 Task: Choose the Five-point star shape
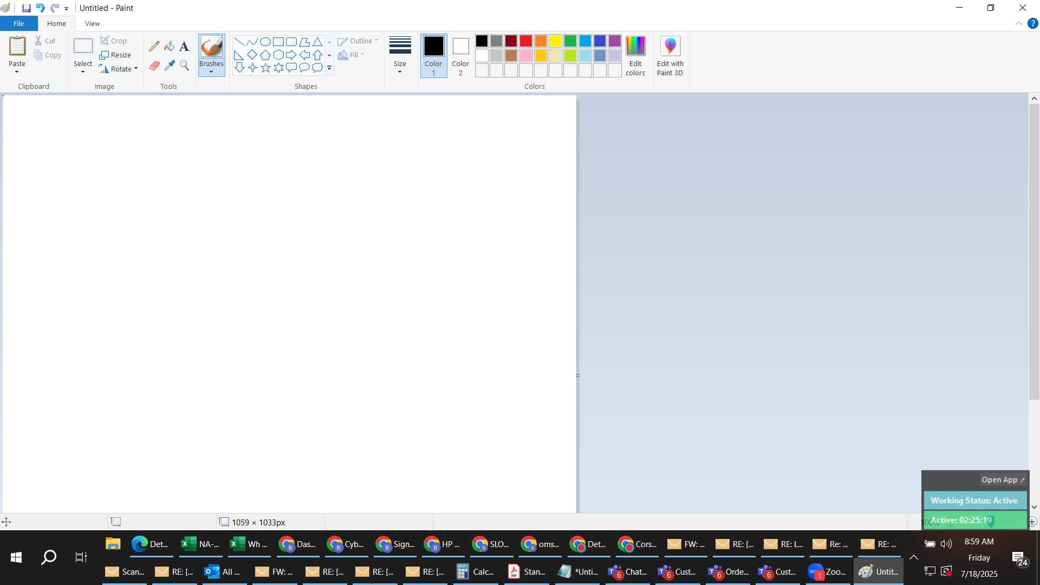point(265,68)
